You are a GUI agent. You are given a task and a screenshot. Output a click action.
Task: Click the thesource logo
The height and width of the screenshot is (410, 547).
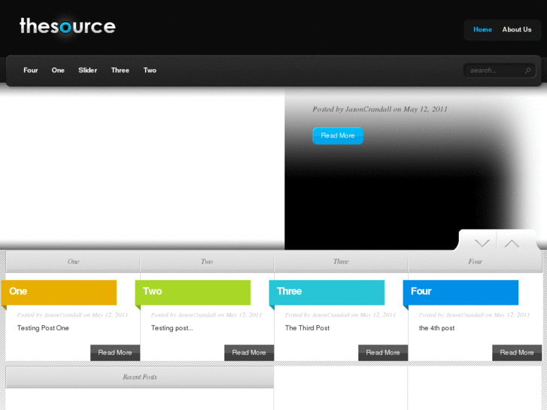point(67,26)
